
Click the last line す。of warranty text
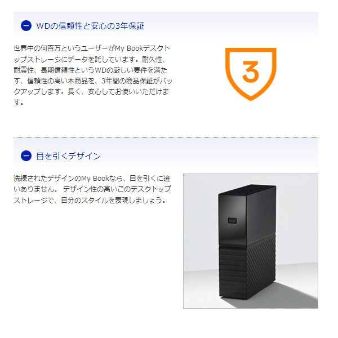point(19,102)
